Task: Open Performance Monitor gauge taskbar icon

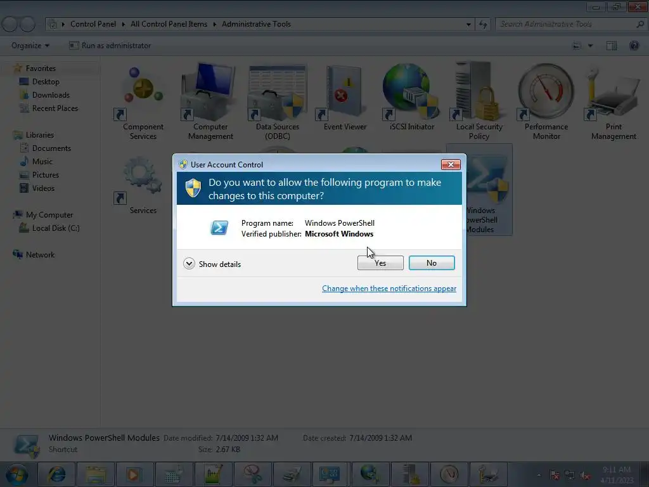Action: (x=449, y=474)
